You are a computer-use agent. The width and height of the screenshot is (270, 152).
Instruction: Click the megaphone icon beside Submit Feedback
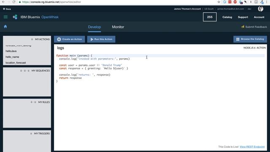click(243, 27)
